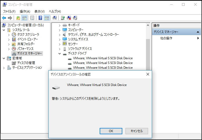Collapse the システム ツール node
This screenshot has width=202, height=140.
[4, 30]
